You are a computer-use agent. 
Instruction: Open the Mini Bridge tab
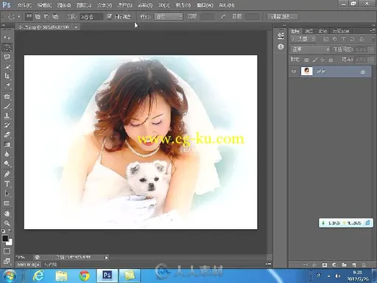28,265
